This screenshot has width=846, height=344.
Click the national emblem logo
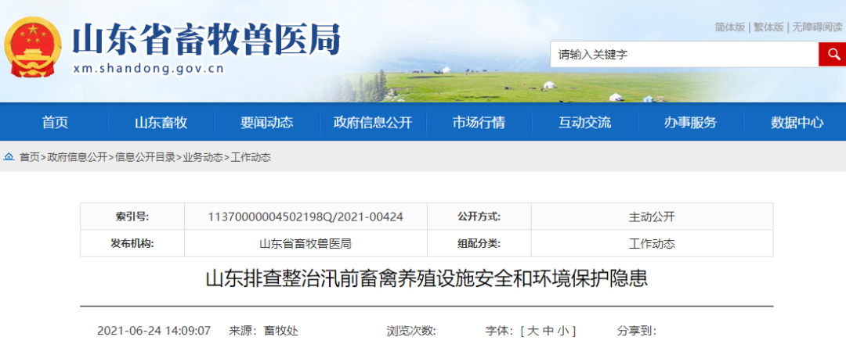pyautogui.click(x=34, y=48)
